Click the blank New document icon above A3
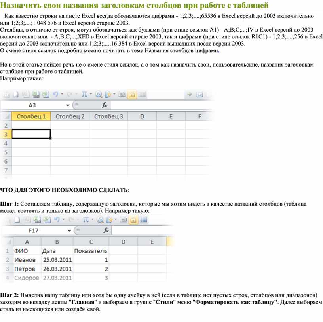323x322 pixels. tap(16, 95)
